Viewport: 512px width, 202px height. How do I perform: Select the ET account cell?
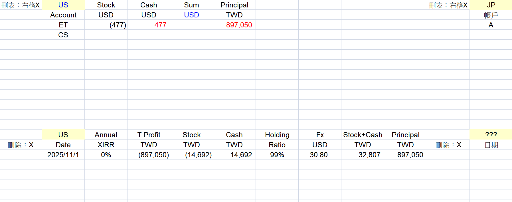click(63, 25)
